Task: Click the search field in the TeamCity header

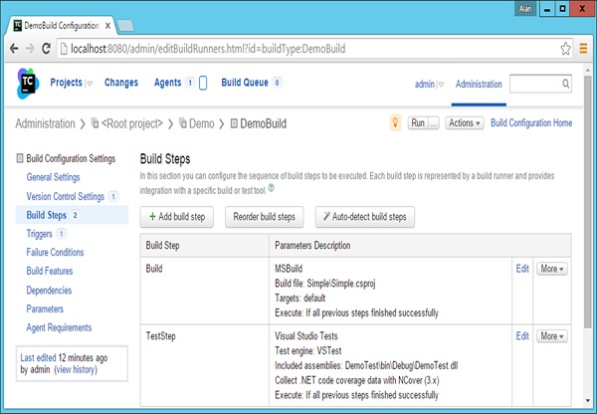Action: [x=543, y=85]
